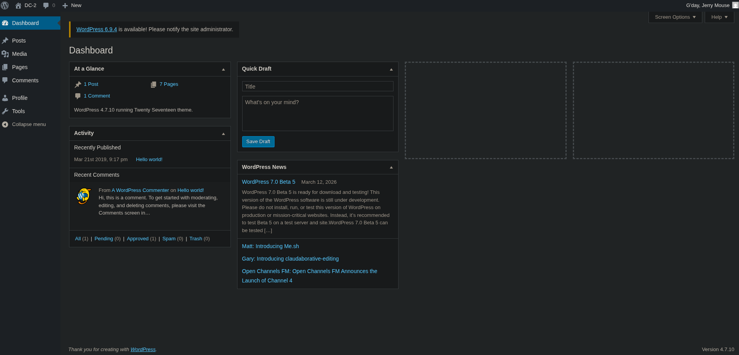Image resolution: width=739 pixels, height=355 pixels.
Task: Open the 7 Pages link
Action: point(169,84)
